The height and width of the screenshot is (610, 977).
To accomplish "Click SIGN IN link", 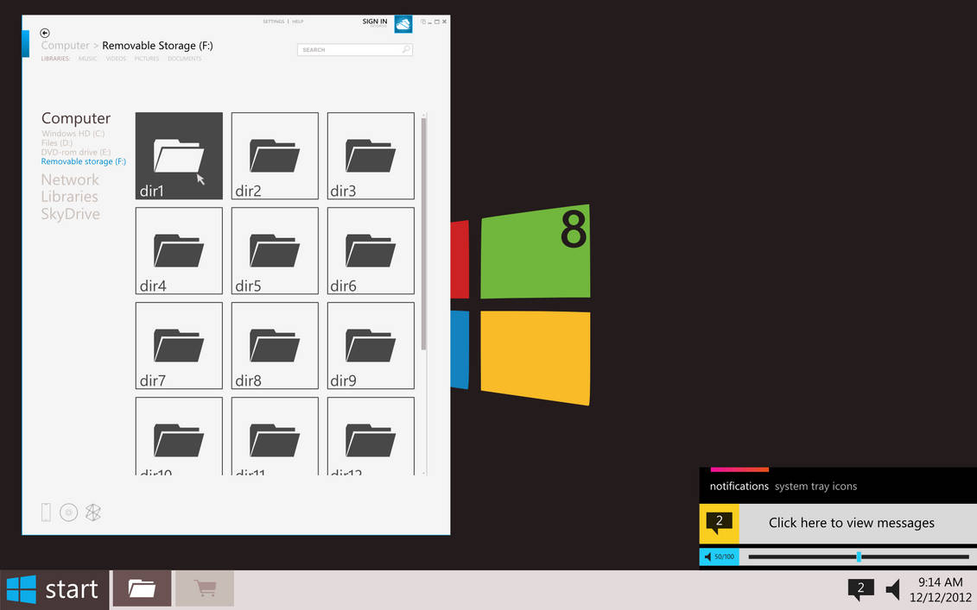I will point(375,22).
